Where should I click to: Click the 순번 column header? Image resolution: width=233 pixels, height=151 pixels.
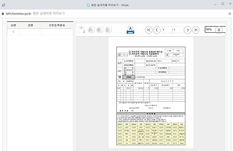pyautogui.click(x=13, y=25)
